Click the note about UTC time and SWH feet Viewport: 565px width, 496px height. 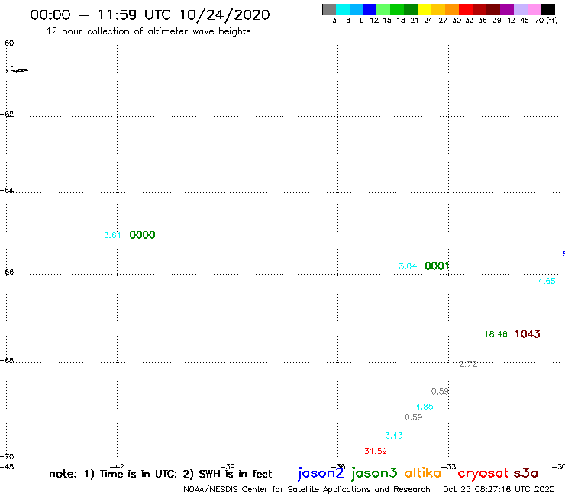pyautogui.click(x=160, y=474)
